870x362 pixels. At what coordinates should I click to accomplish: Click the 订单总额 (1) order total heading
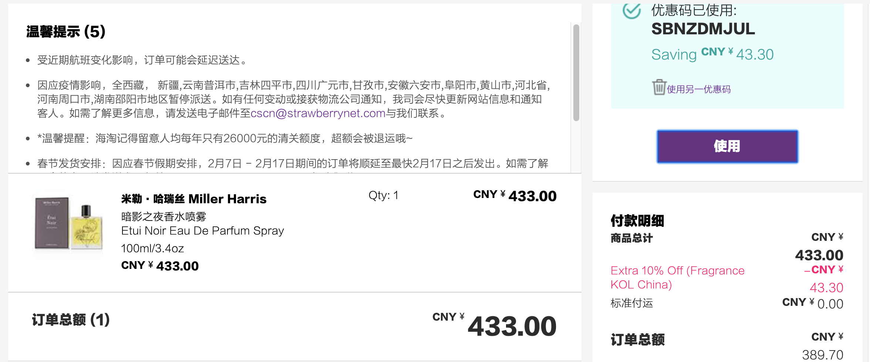click(x=71, y=320)
